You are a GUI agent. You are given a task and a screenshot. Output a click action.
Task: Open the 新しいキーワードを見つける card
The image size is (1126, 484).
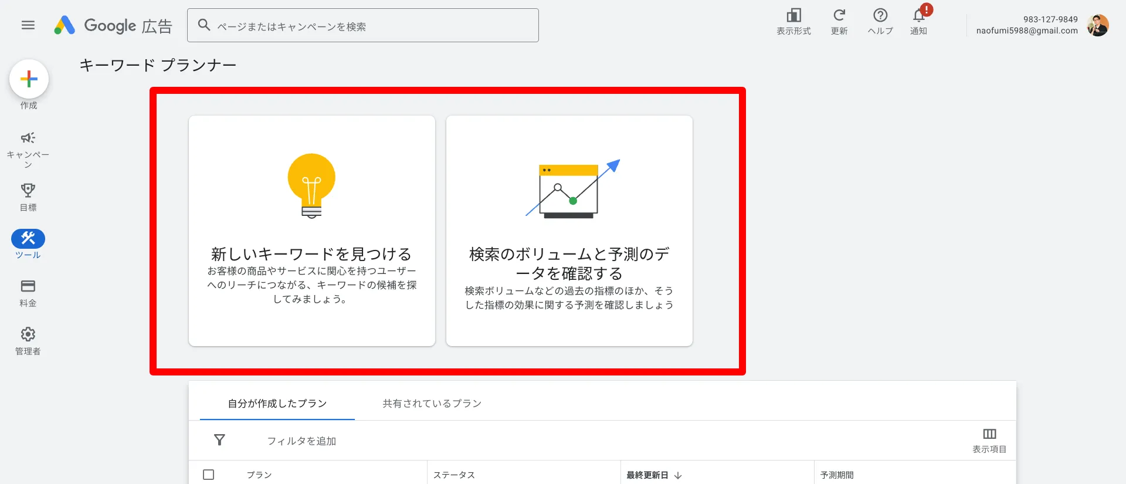click(x=312, y=231)
